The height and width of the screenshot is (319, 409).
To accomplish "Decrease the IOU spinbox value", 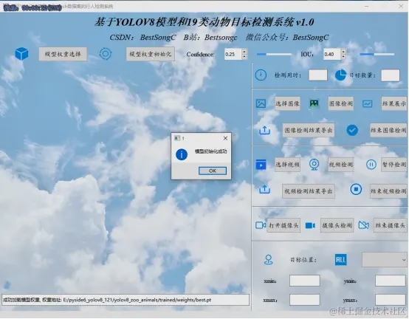I will coord(343,57).
